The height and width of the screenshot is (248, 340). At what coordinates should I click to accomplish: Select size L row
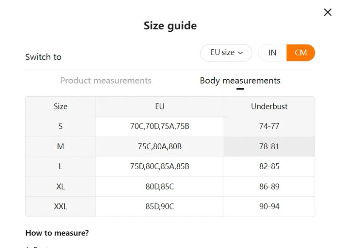[x=60, y=166]
